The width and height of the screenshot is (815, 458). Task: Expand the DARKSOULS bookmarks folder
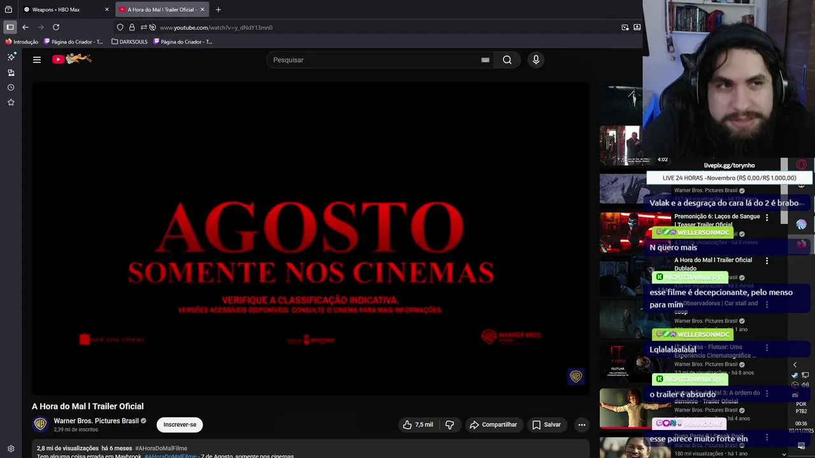(x=129, y=41)
